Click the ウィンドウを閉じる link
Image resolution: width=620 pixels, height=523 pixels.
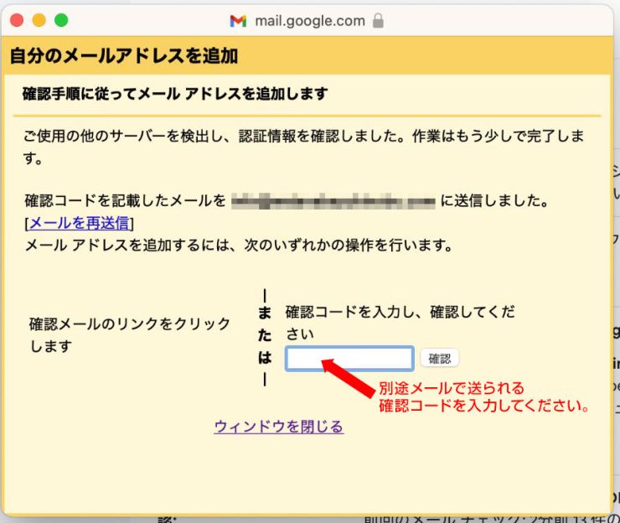[278, 427]
